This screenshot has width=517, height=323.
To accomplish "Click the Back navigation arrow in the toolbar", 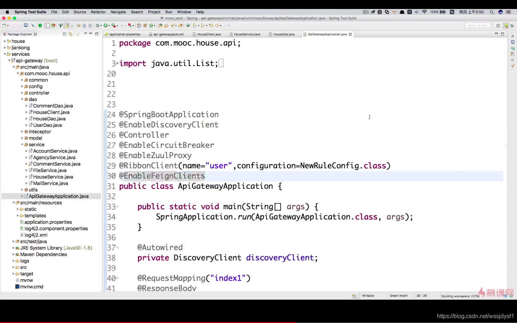I will (x=217, y=25).
